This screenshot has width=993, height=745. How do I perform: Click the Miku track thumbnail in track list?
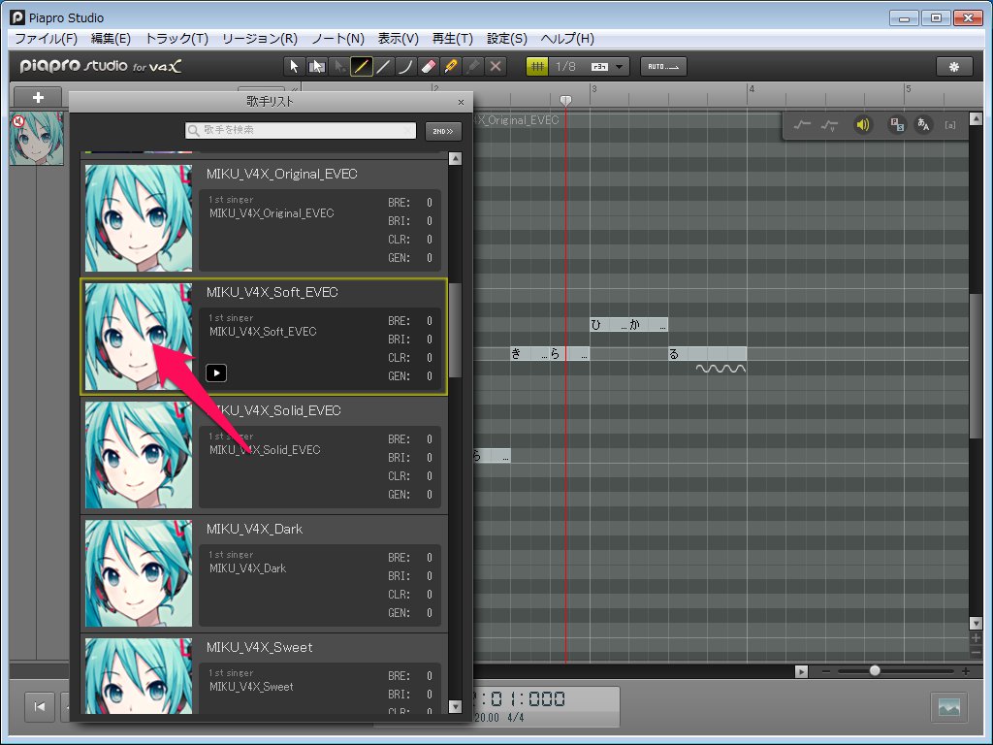37,139
